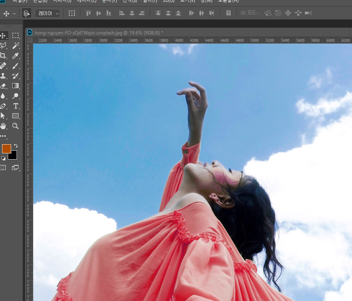Select the Dodge tool
Viewport: 352px width, 301px height.
tap(15, 96)
